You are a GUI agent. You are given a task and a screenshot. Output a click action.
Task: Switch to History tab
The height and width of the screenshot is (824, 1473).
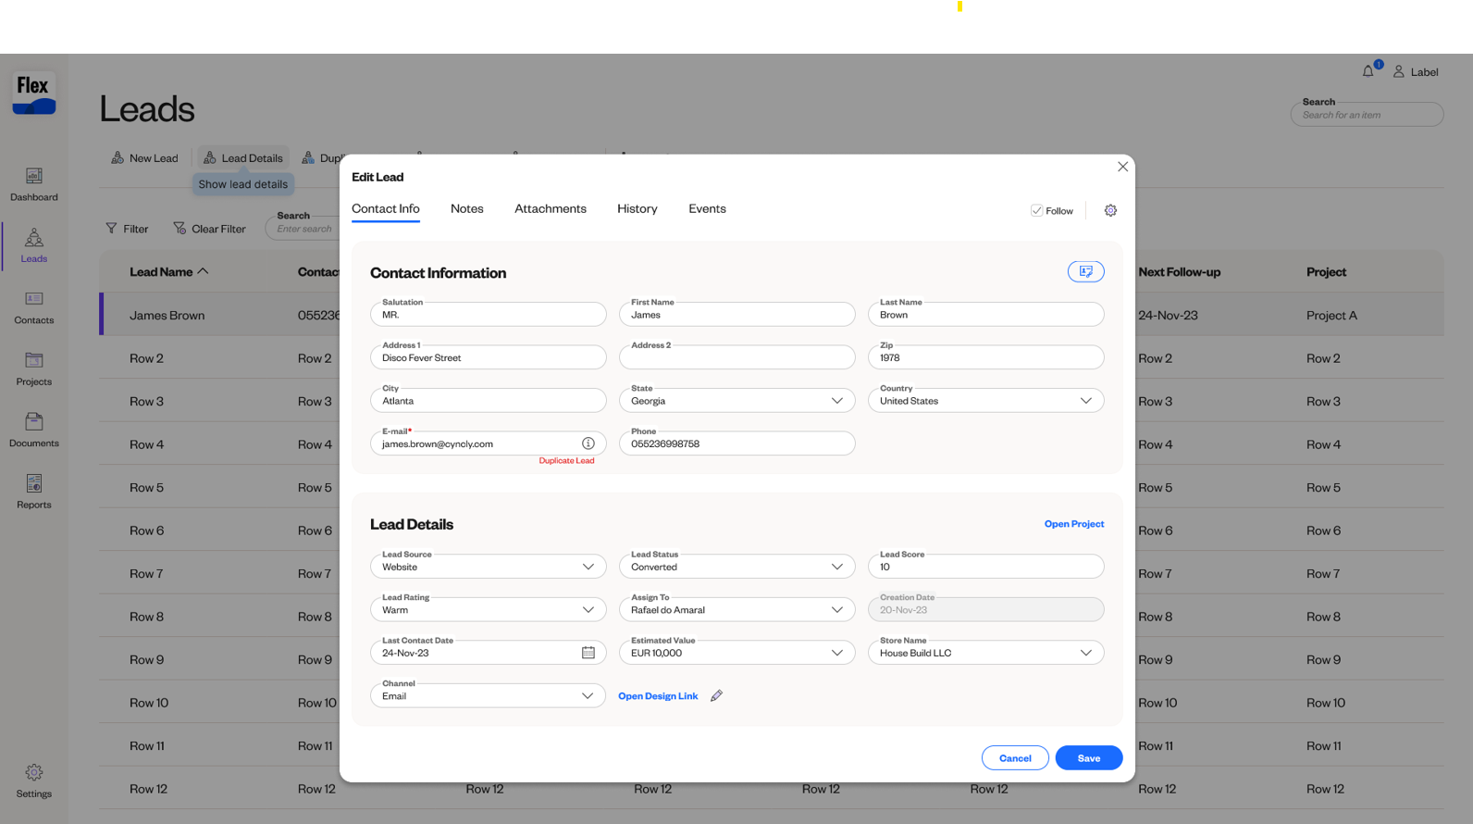point(637,209)
